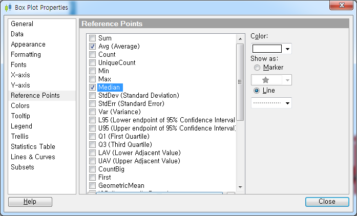Image resolution: width=357 pixels, height=216 pixels.
Task: Uncheck the Median checkbox
Action: tap(92, 87)
